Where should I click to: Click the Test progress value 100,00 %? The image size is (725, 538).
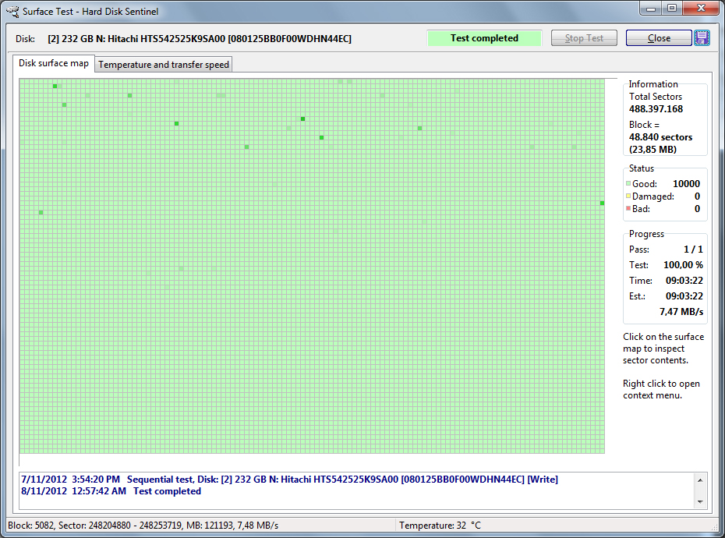(x=683, y=264)
